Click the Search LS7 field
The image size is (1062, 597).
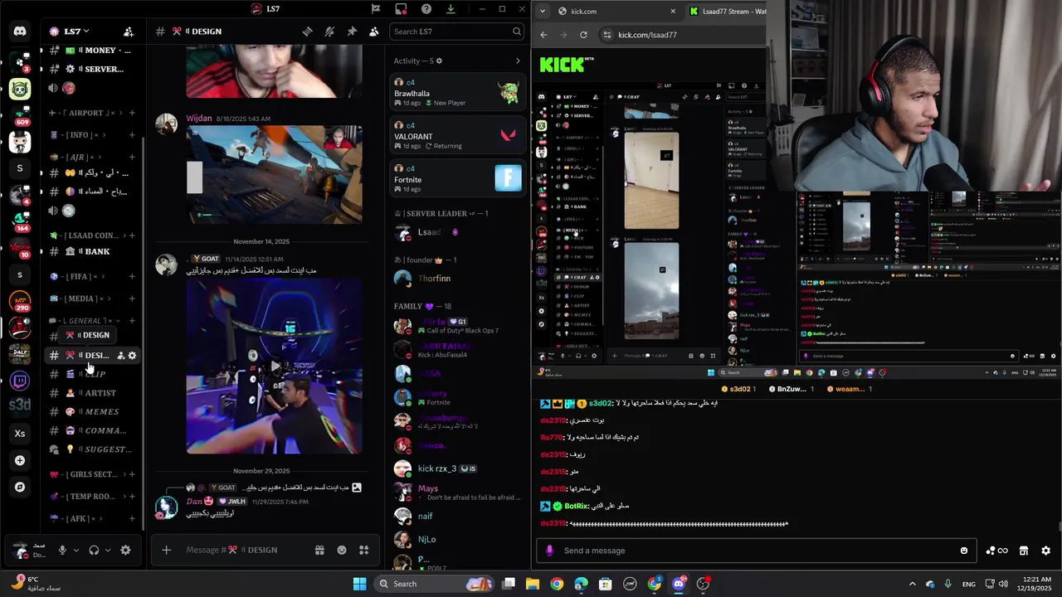pyautogui.click(x=457, y=32)
